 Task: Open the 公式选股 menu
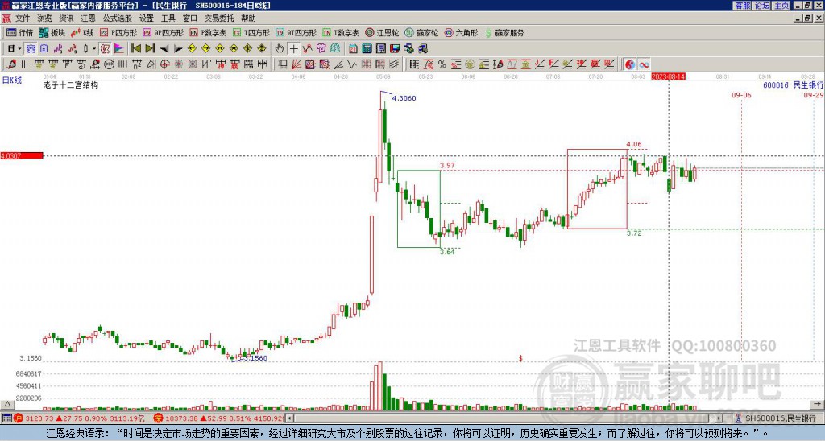[x=118, y=19]
